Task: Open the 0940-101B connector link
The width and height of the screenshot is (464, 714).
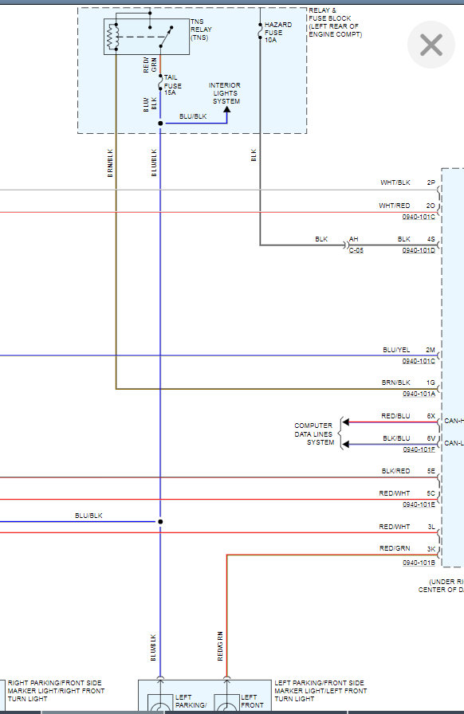Action: coord(419,563)
